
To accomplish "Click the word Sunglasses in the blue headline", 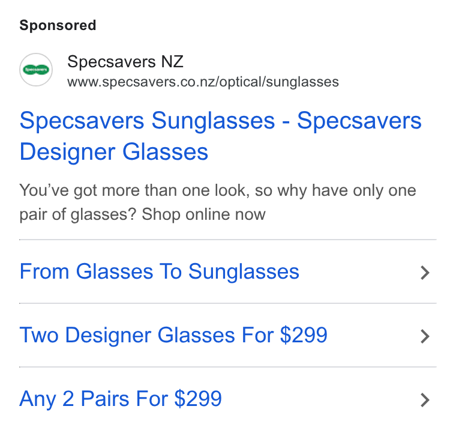I will coord(213,121).
